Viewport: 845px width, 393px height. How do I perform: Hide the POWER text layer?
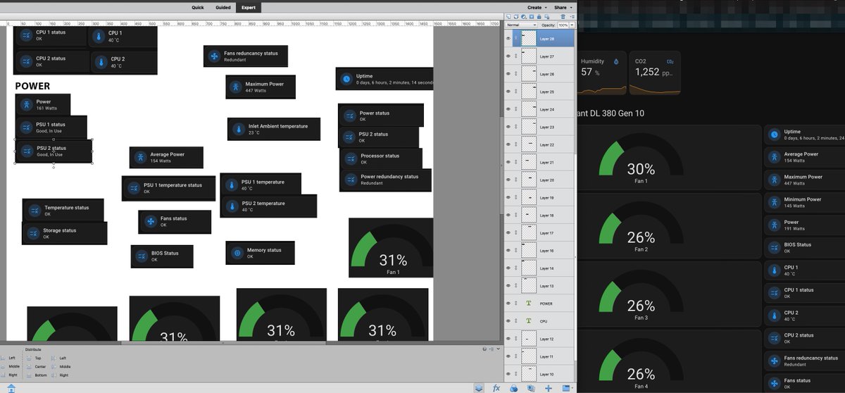[x=509, y=304]
